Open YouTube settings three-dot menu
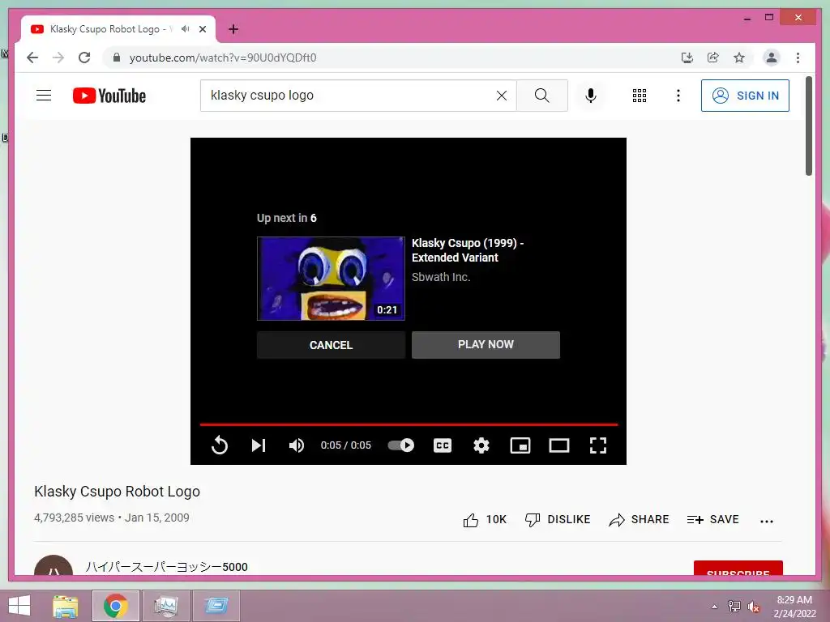This screenshot has width=830, height=622. [x=678, y=96]
